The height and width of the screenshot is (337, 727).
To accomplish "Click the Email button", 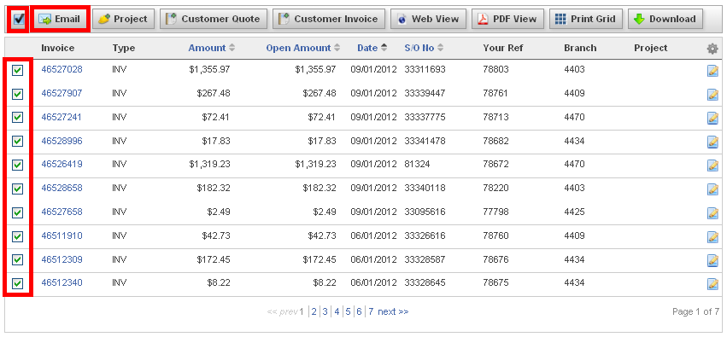I will (59, 20).
